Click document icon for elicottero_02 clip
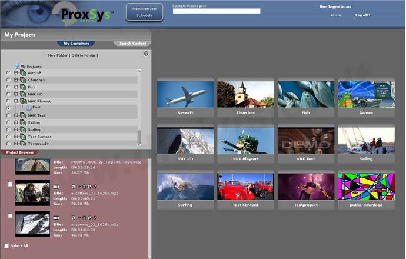This screenshot has height=259, width=406. [x=74, y=218]
